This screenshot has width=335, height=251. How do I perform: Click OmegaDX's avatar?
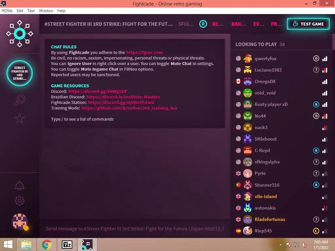pos(247,81)
